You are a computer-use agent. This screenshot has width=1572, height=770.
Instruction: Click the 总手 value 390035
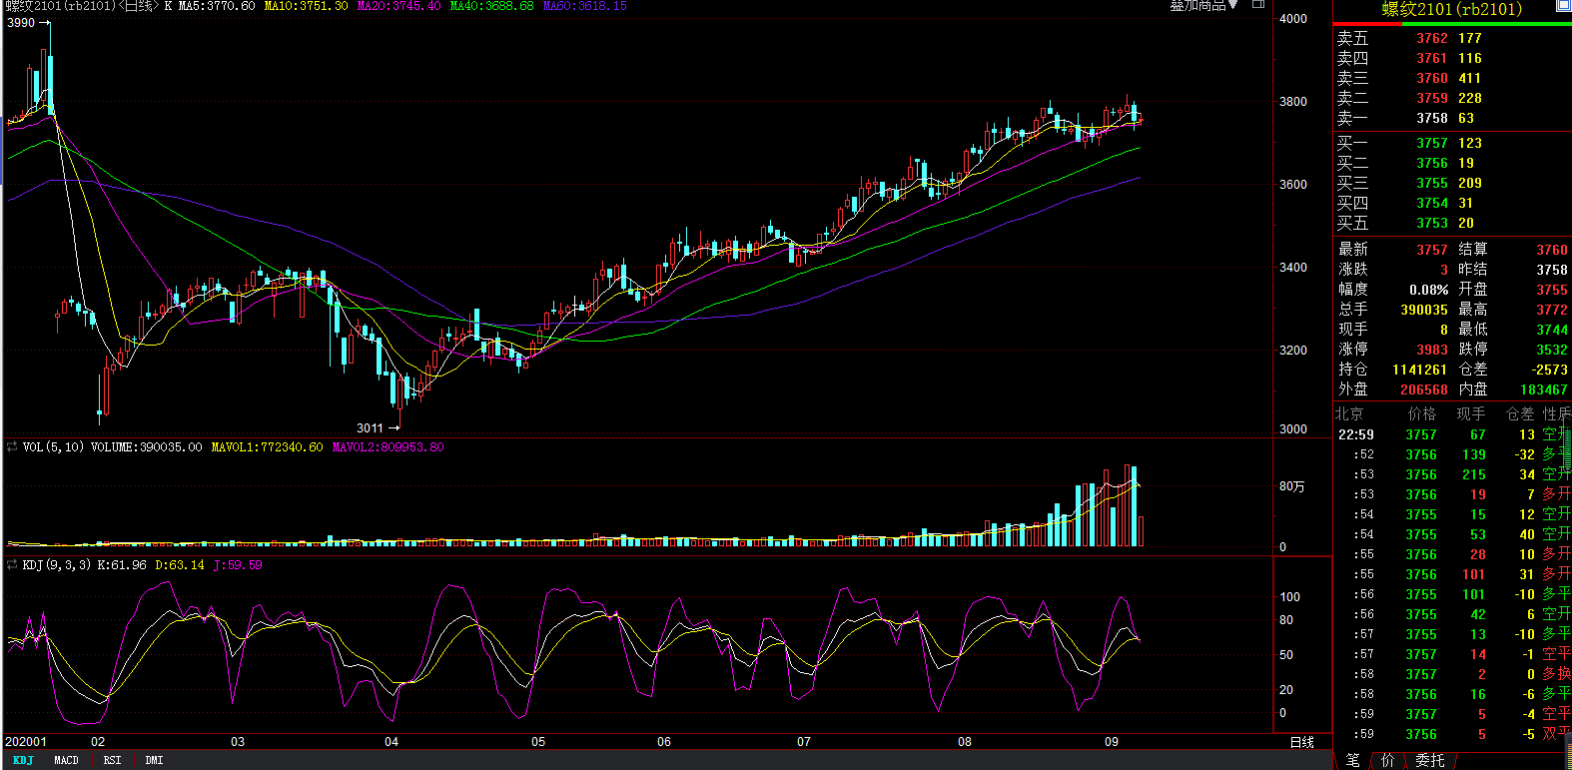click(1424, 310)
